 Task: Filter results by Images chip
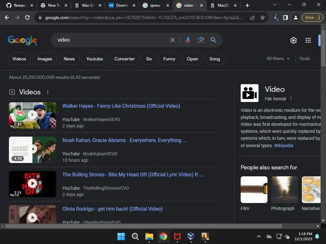click(45, 59)
